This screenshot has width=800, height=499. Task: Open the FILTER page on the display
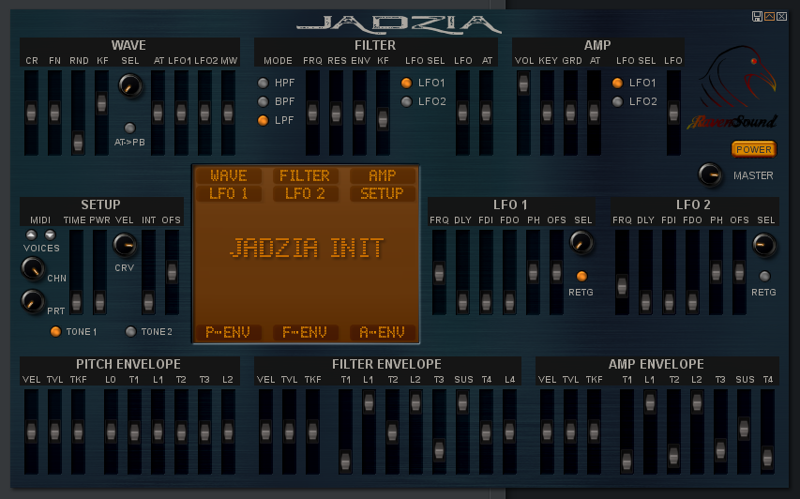[x=306, y=175]
